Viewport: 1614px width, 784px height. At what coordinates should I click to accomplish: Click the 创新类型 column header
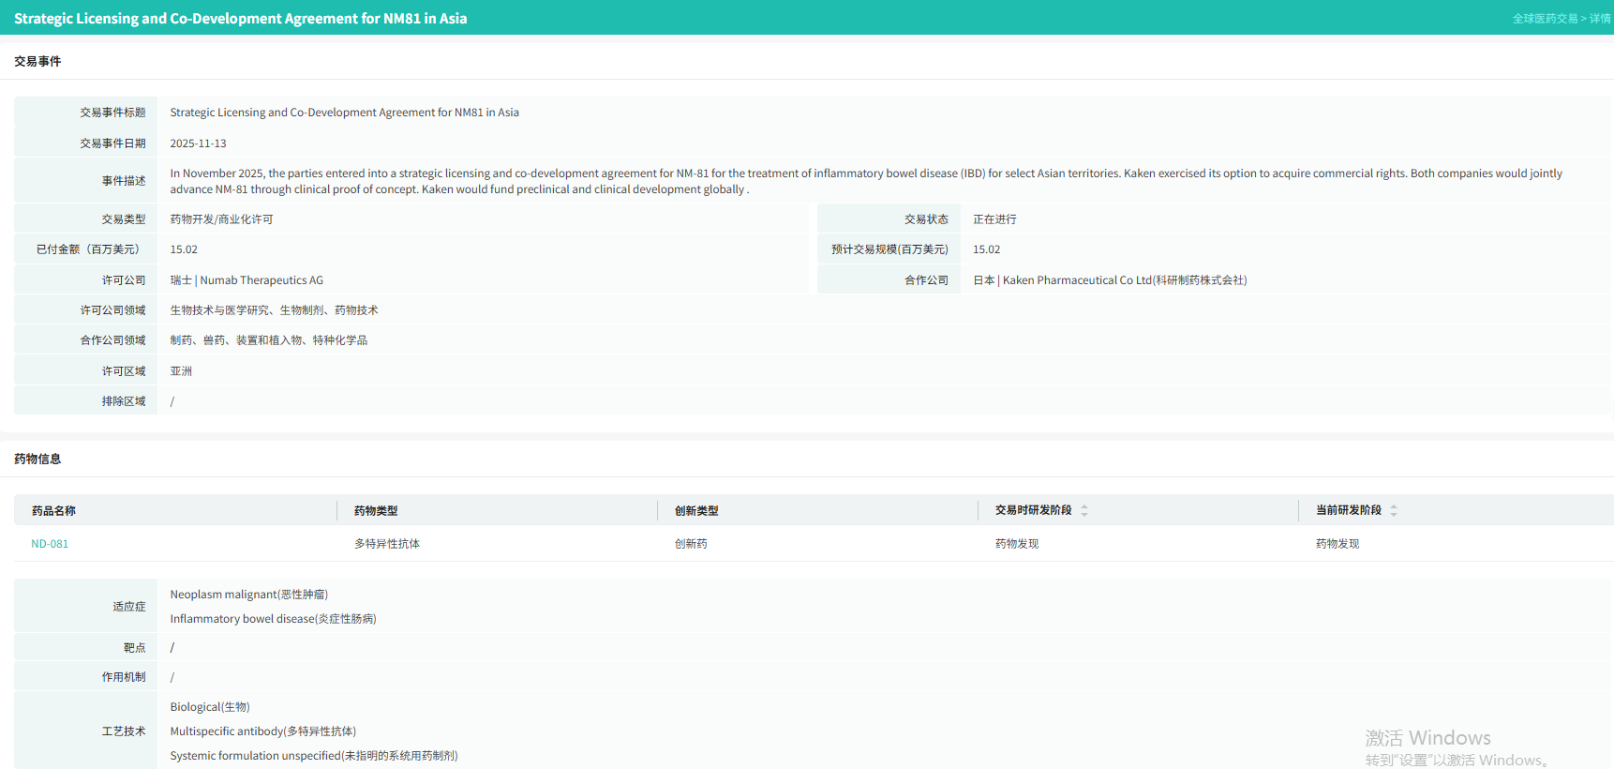pos(696,511)
